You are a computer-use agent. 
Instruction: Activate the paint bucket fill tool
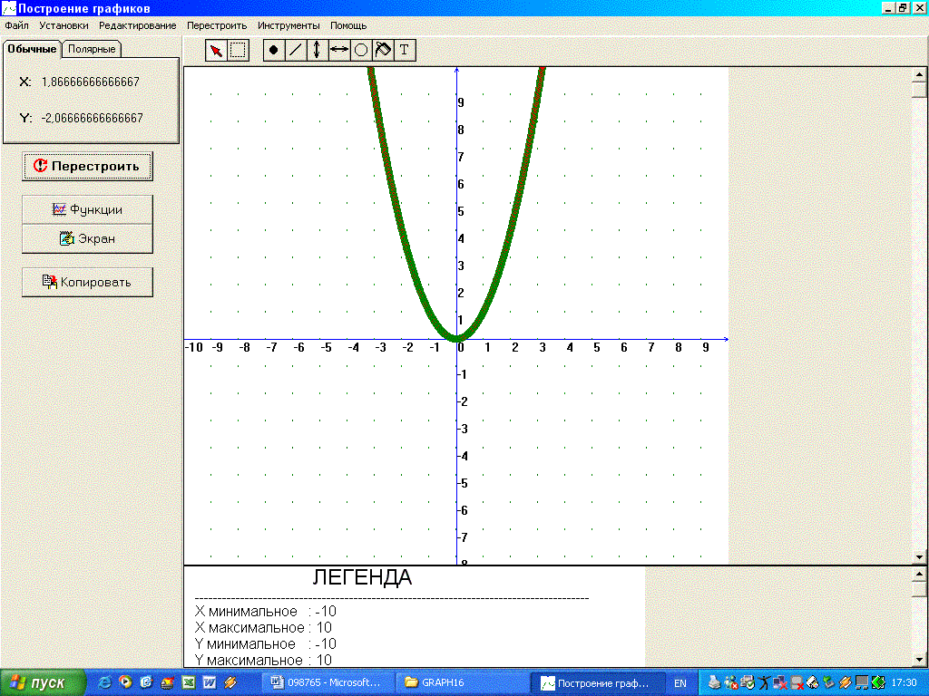tap(382, 51)
